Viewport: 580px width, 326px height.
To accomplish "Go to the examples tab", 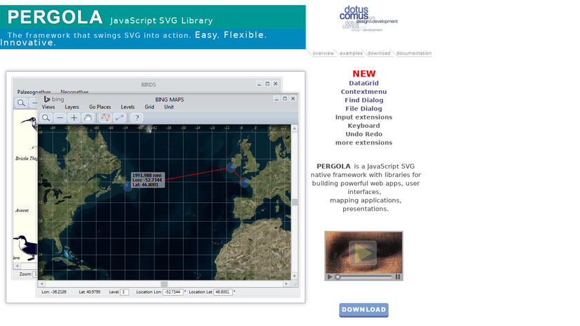I will pyautogui.click(x=351, y=53).
